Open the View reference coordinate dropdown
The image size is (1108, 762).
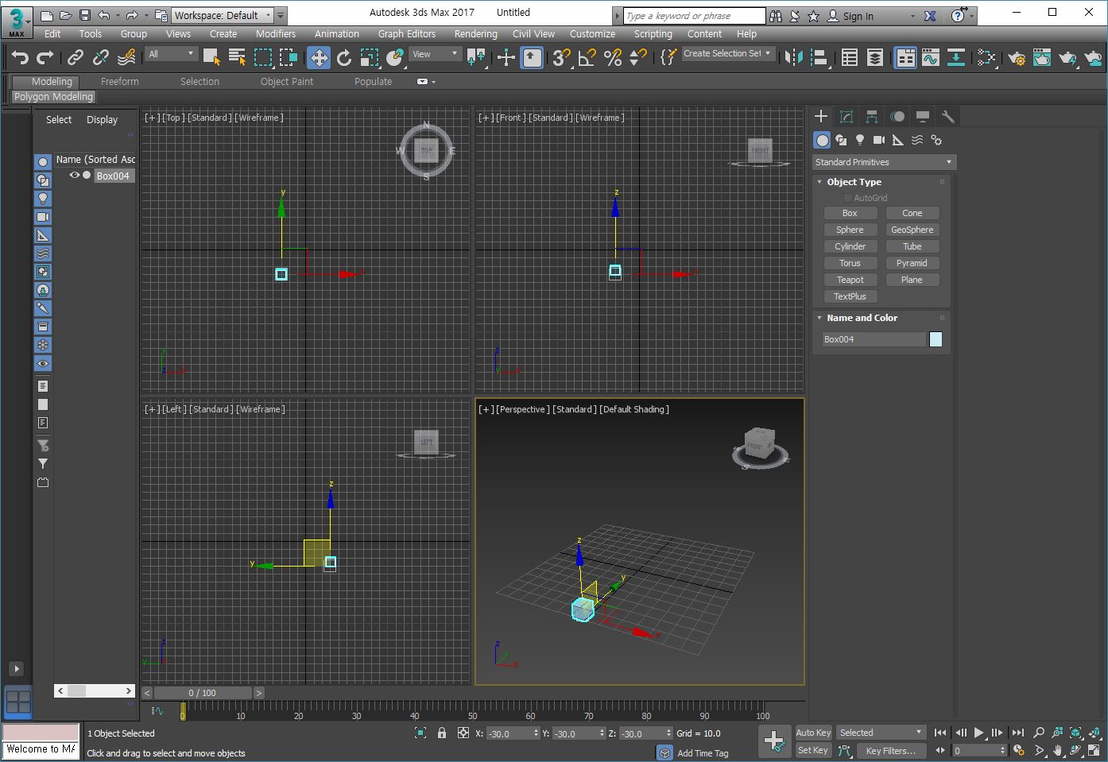[436, 54]
